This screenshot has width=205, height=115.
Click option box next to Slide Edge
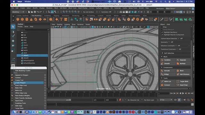pyautogui.click(x=45, y=106)
